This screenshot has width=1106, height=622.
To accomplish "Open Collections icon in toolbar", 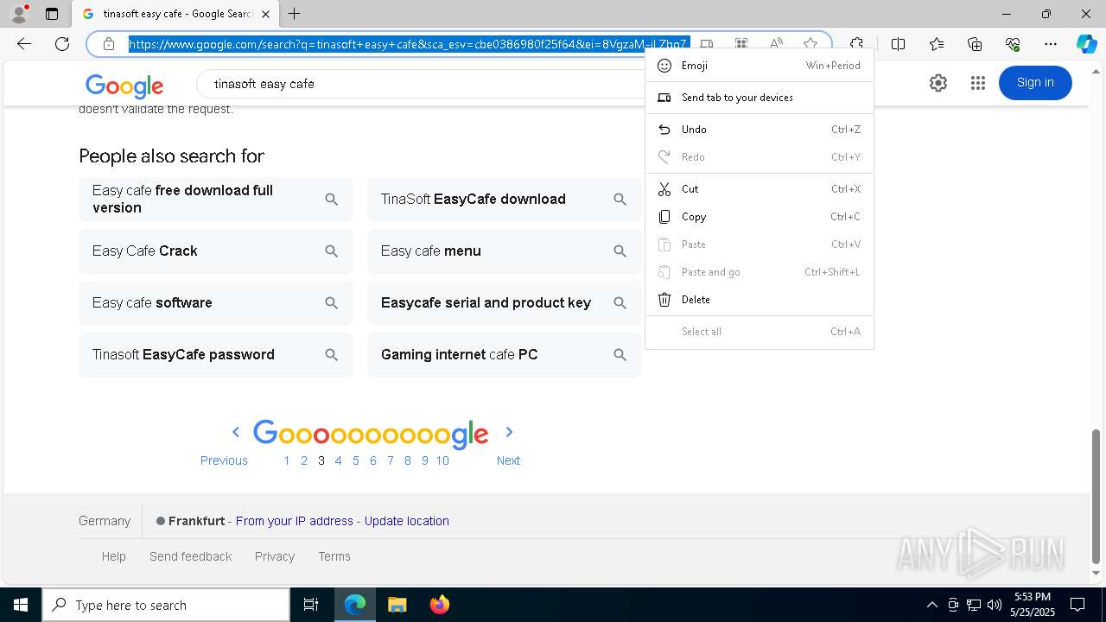I will 975,44.
